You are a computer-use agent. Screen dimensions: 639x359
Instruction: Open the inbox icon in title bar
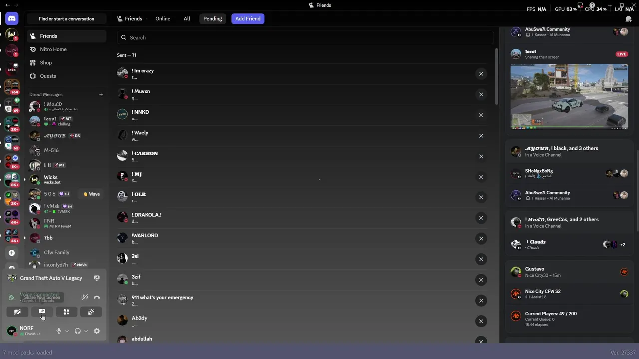pos(580,6)
